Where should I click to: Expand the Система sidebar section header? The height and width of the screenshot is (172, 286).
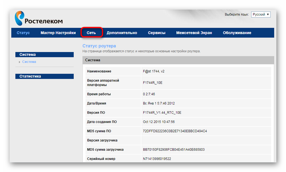44,55
